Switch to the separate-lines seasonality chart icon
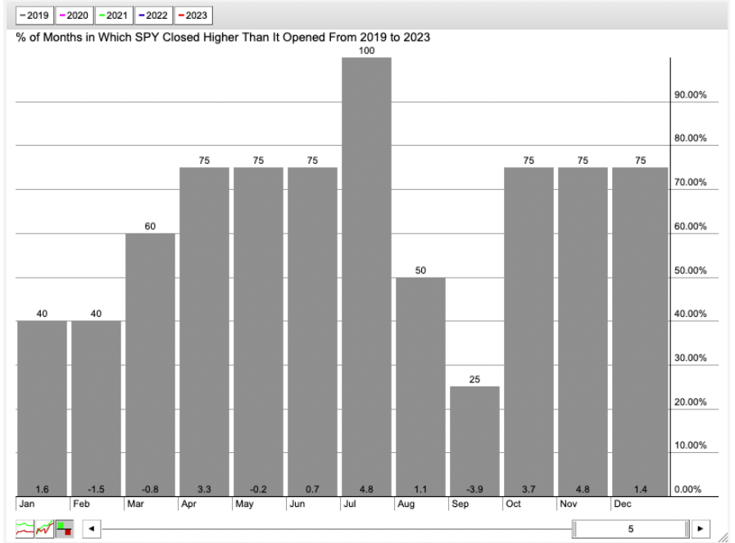 [x=25, y=528]
